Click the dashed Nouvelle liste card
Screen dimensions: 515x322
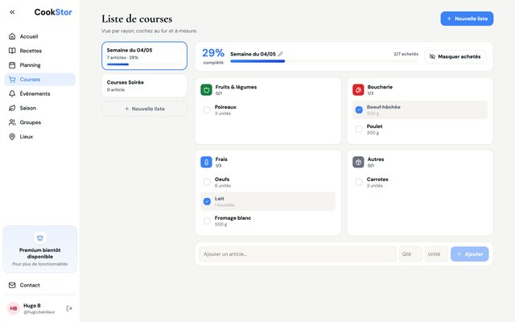tap(145, 109)
